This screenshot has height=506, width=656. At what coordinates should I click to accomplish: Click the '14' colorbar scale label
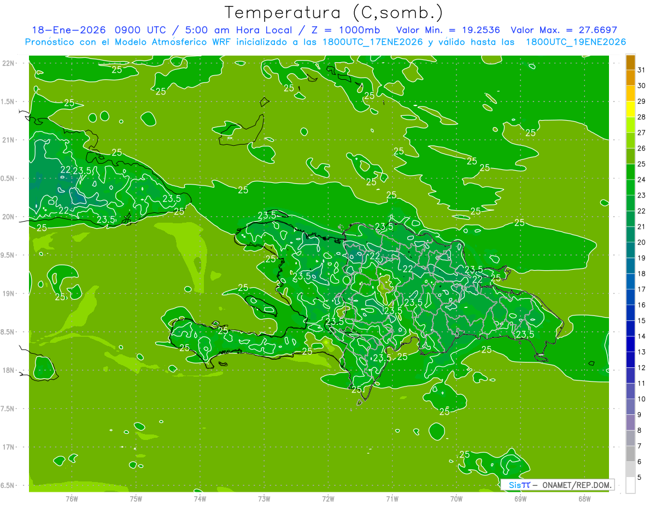click(642, 336)
